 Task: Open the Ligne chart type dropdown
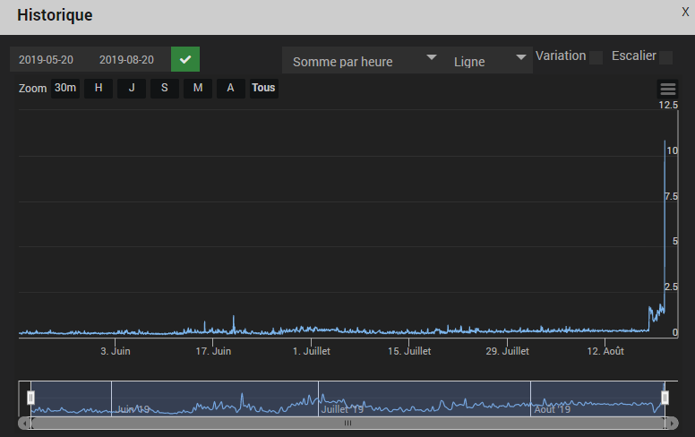[488, 60]
